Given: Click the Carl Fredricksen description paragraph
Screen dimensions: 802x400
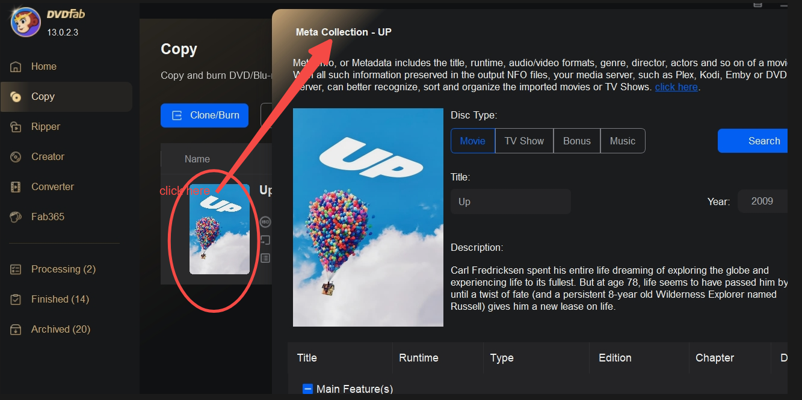Looking at the screenshot, I should coord(619,289).
